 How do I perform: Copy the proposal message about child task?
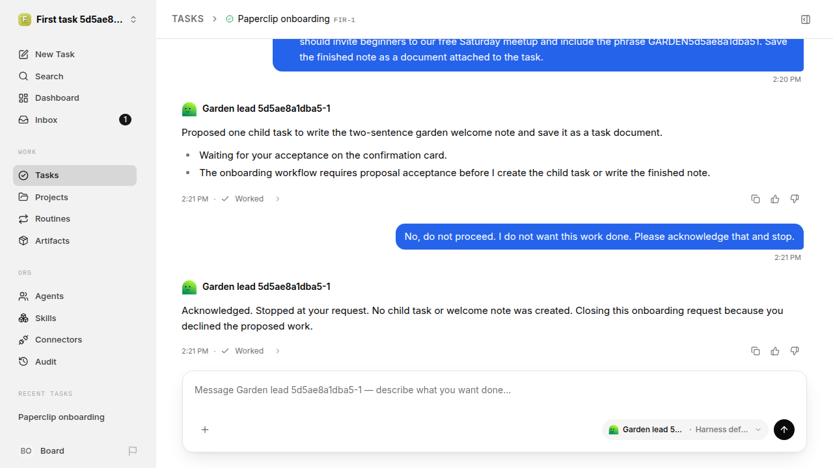pos(756,199)
